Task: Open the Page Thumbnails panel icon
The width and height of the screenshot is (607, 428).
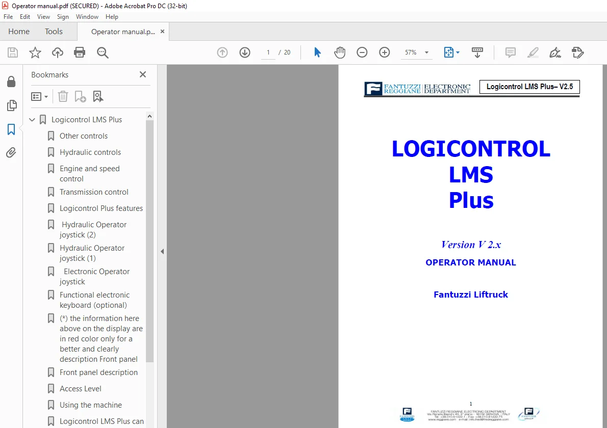Action: click(12, 105)
